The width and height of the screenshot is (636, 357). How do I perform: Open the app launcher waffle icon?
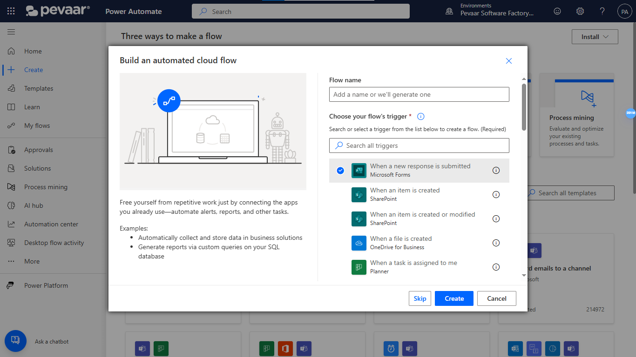(x=11, y=11)
